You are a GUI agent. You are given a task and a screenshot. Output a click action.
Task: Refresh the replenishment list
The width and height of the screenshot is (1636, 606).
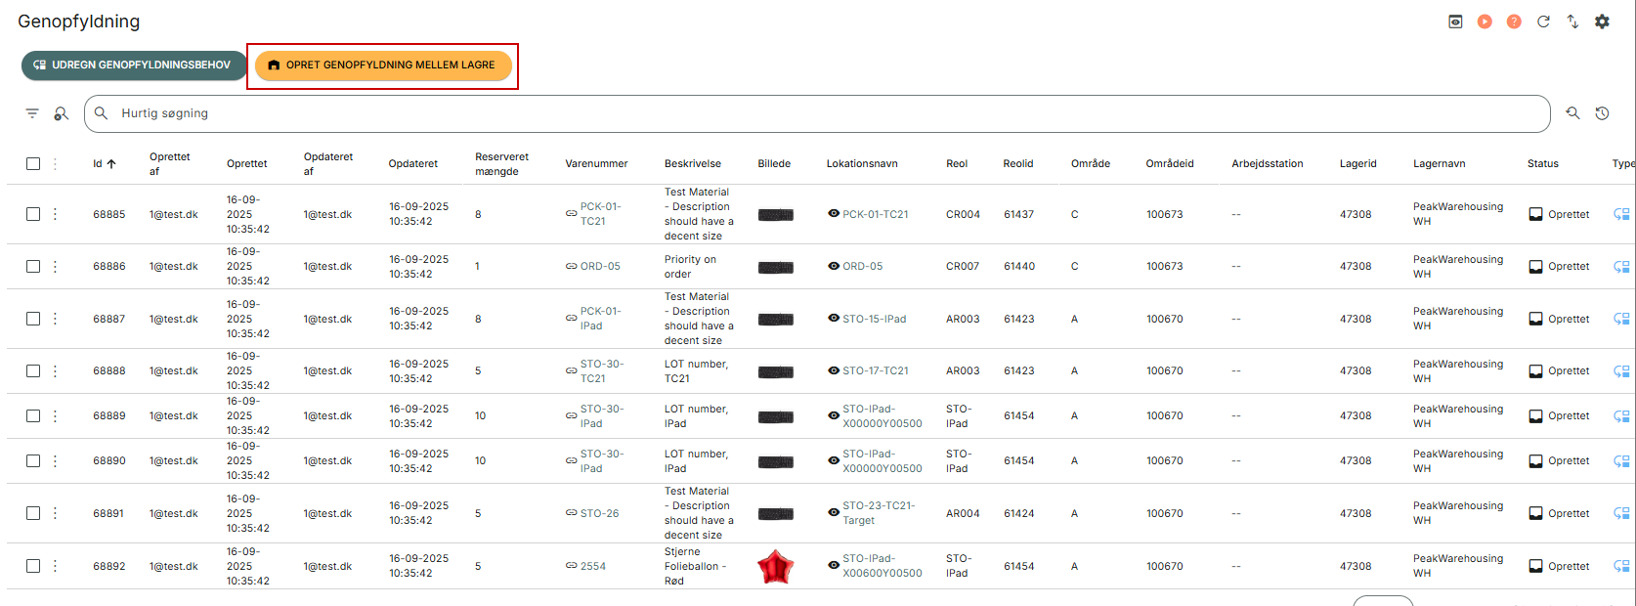1543,22
